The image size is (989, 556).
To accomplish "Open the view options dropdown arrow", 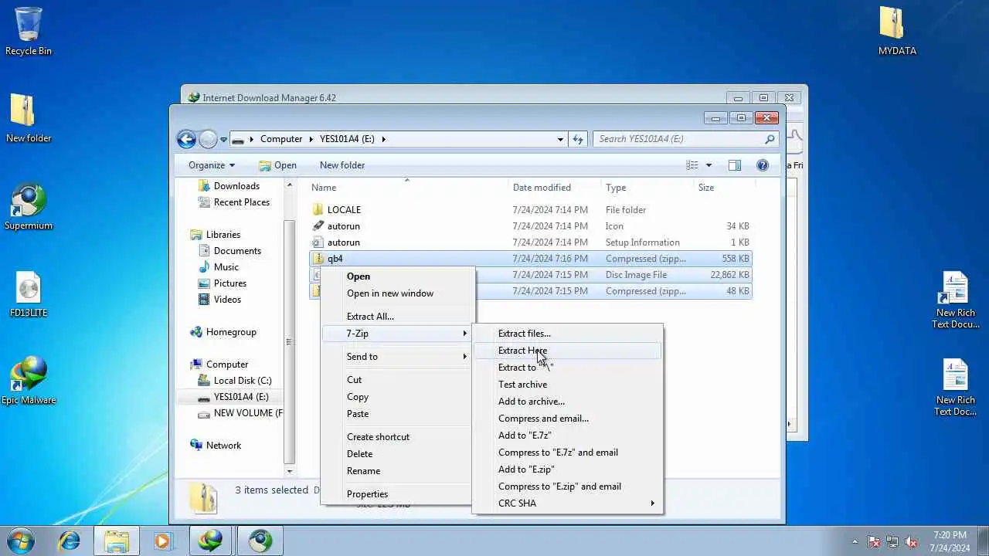I will pyautogui.click(x=709, y=165).
